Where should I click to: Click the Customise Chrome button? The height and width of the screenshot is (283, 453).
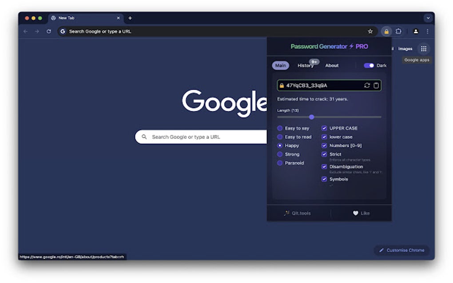[x=401, y=250]
